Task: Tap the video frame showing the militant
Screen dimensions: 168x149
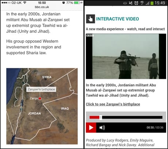Action: click(x=126, y=56)
